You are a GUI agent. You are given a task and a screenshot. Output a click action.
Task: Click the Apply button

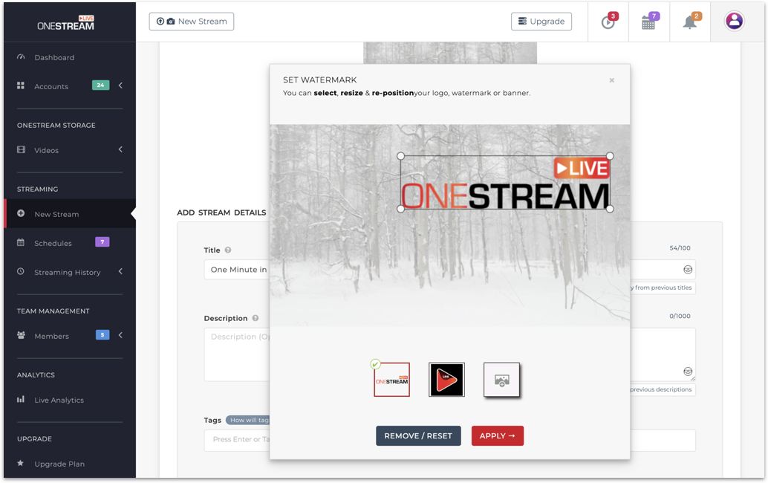[x=497, y=436]
